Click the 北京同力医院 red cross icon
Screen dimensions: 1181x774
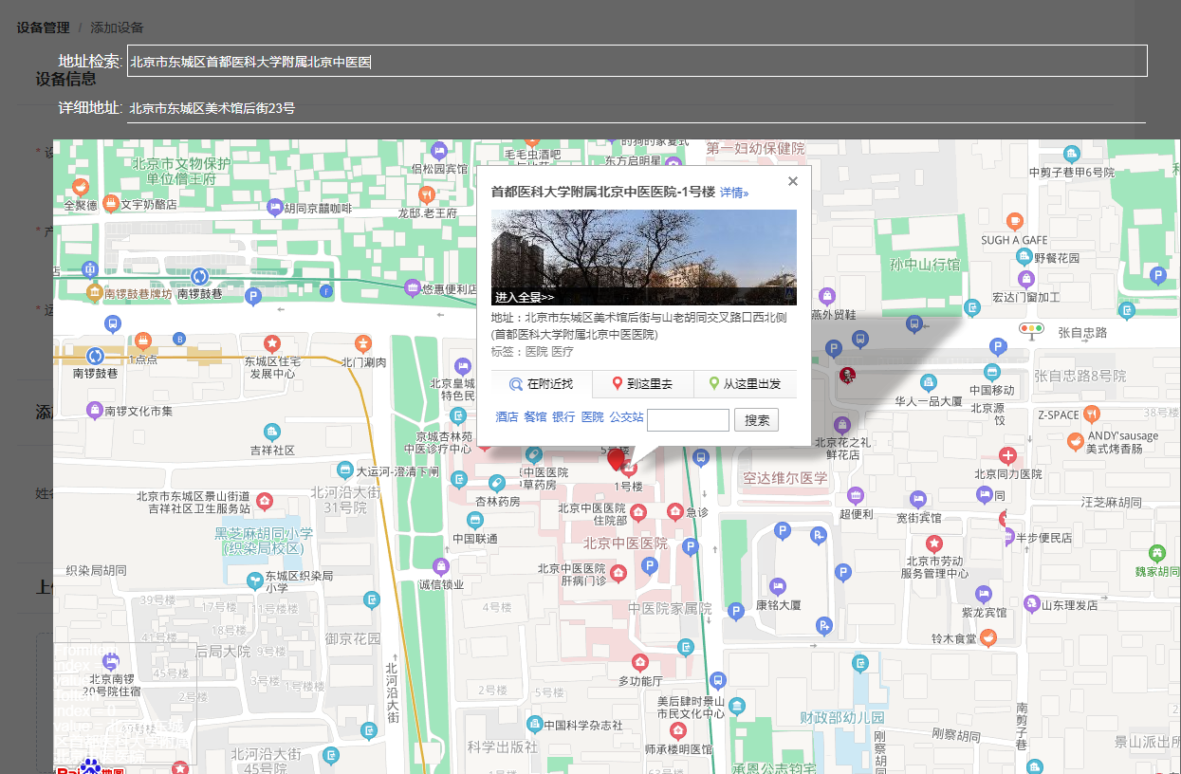[x=1007, y=456]
